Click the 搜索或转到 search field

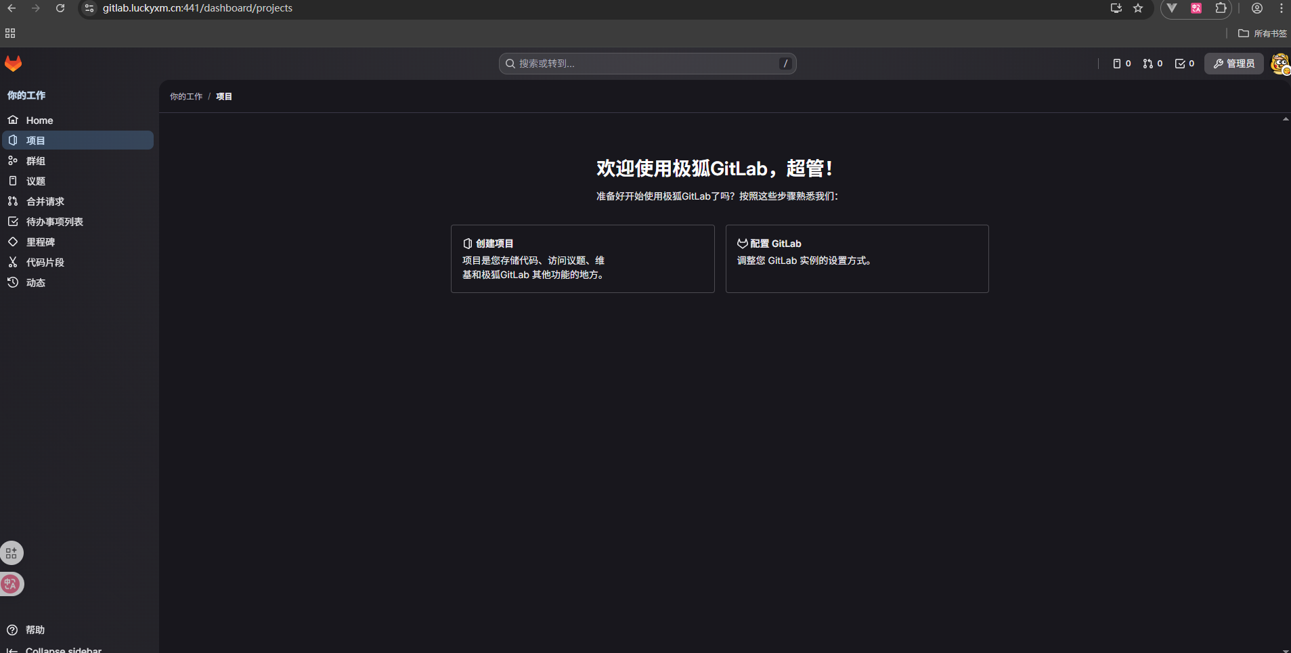pyautogui.click(x=647, y=64)
